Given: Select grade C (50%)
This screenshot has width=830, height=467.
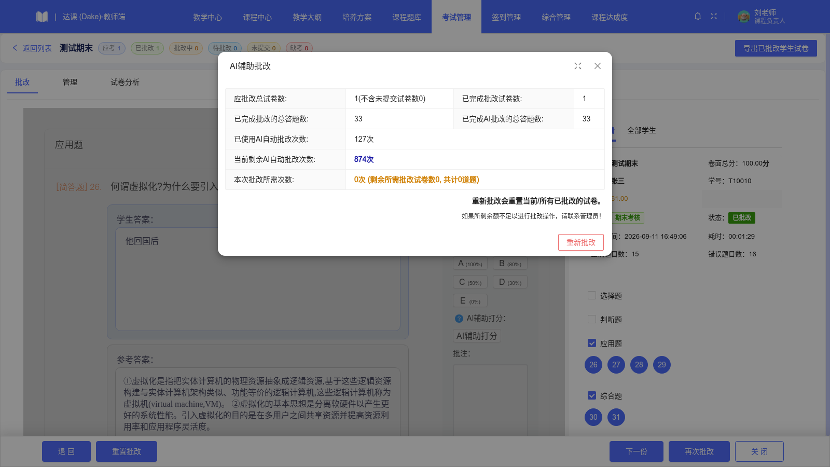Looking at the screenshot, I should (x=470, y=282).
